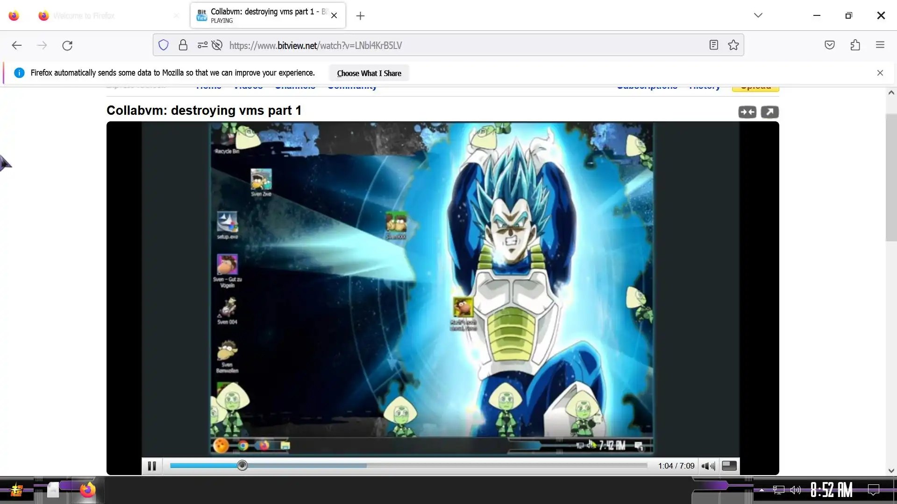
Task: Open the Firefox hamburger application menu
Action: (880, 45)
